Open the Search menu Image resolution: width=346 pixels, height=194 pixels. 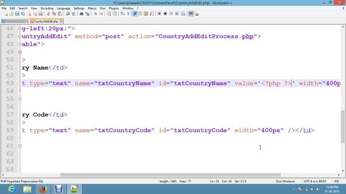(x=23, y=8)
